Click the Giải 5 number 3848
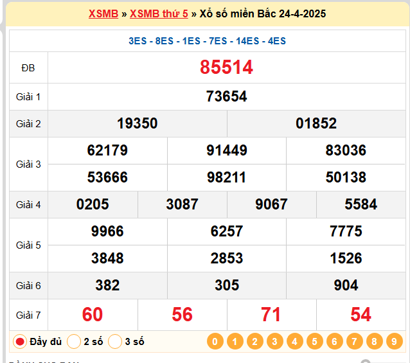 (x=107, y=258)
